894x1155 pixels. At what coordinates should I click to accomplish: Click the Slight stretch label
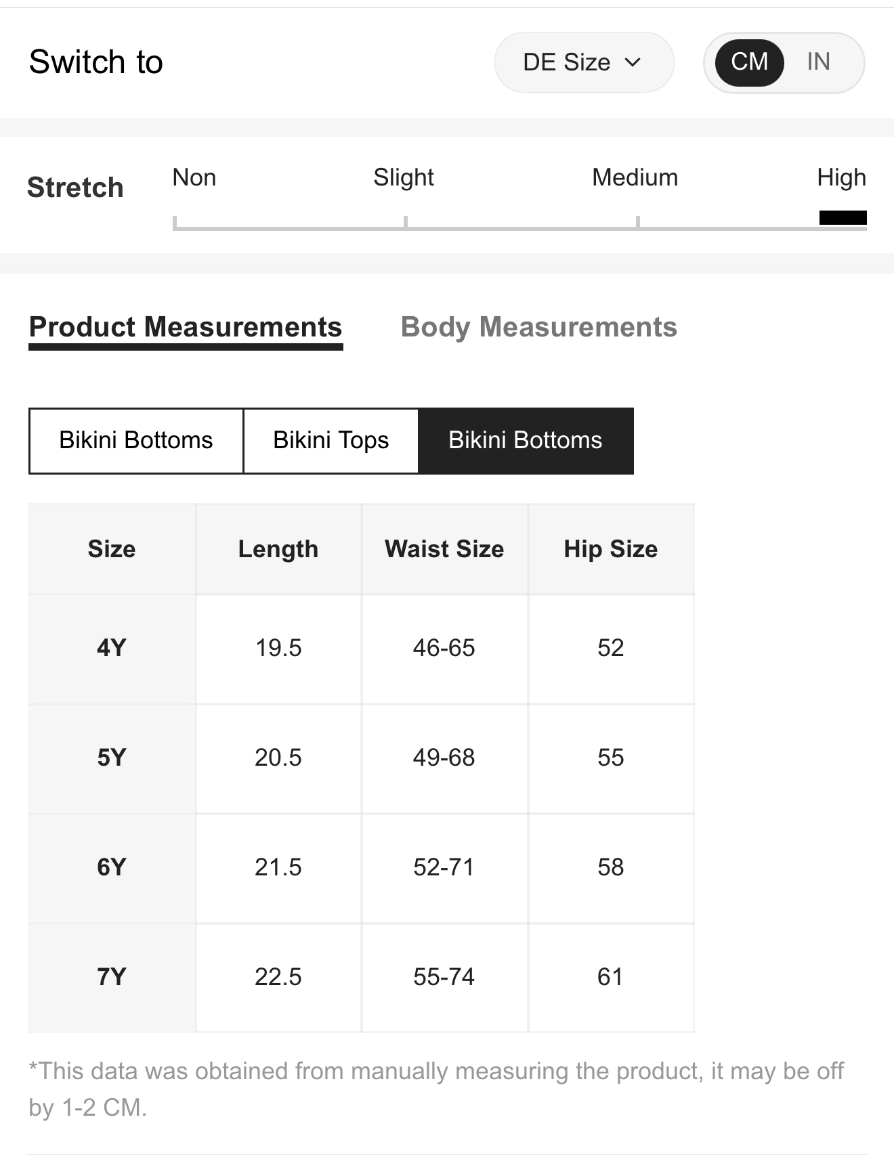coord(404,177)
